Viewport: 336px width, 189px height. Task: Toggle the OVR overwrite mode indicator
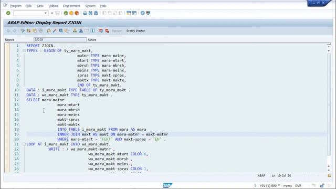click(298, 185)
